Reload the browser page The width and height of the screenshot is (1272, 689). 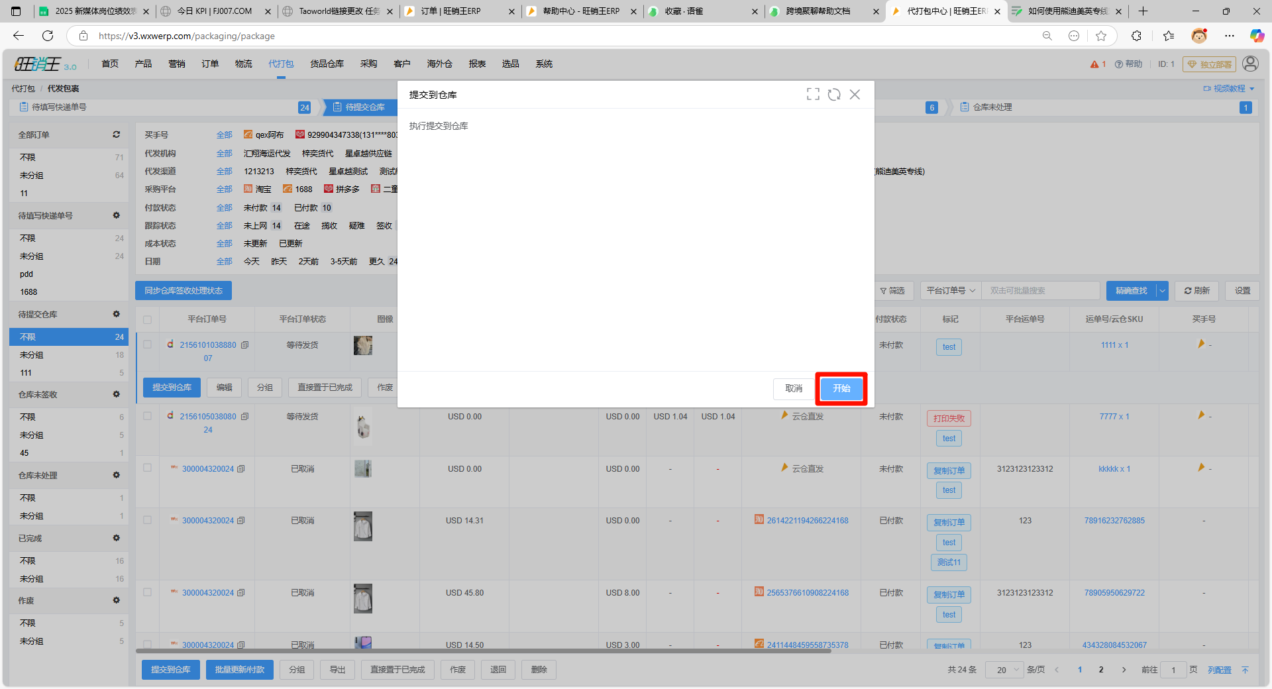[x=48, y=36]
